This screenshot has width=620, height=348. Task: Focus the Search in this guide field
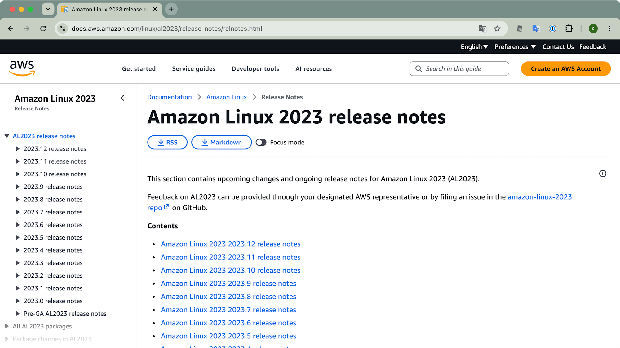(459, 69)
